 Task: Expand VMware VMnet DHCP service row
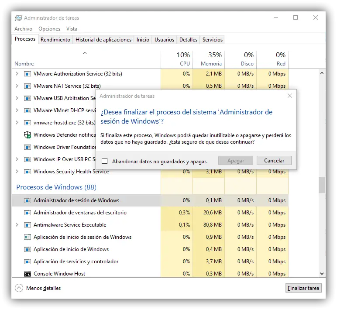(17, 110)
